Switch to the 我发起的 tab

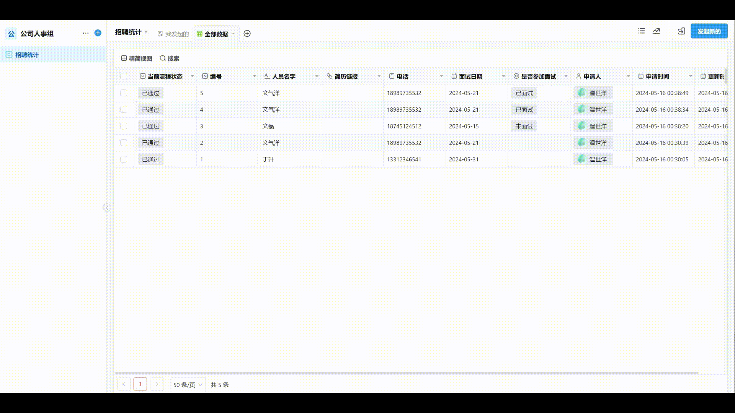(173, 34)
